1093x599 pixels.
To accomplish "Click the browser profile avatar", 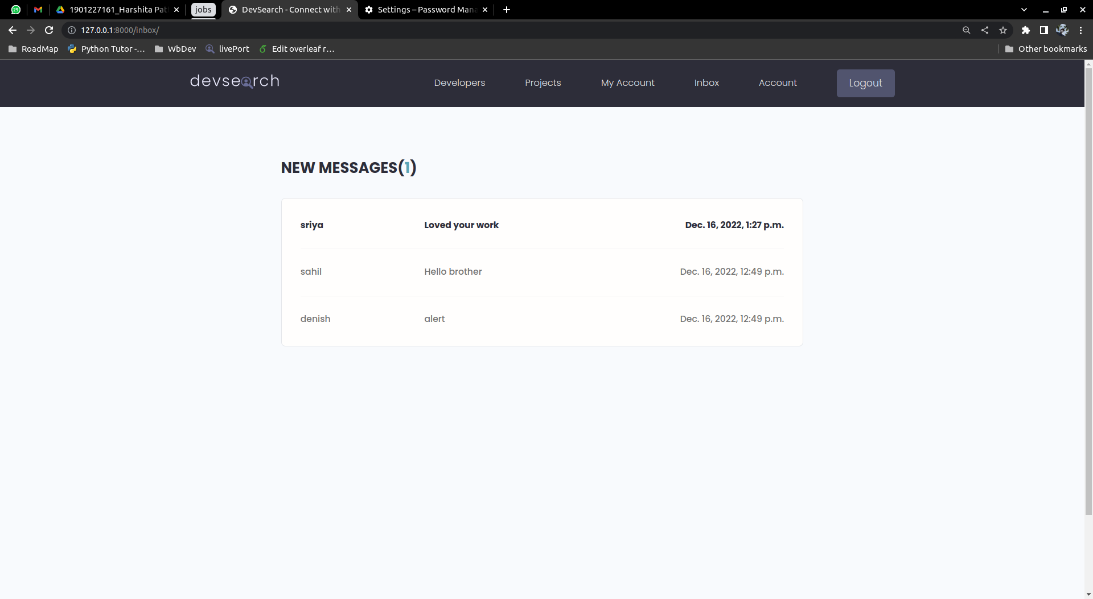I will pos(1063,30).
